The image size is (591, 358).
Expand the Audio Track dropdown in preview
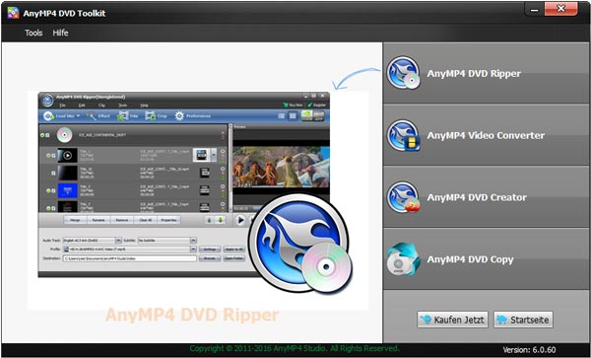click(118, 241)
